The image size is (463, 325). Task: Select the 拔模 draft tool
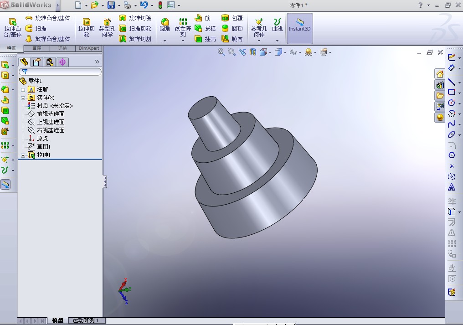pyautogui.click(x=205, y=29)
